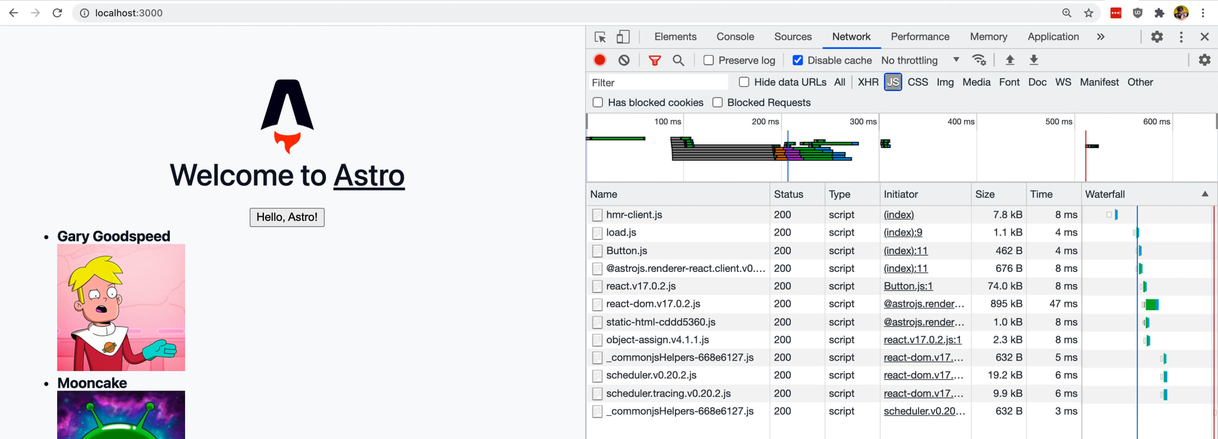Sort requests by Name column

click(678, 194)
